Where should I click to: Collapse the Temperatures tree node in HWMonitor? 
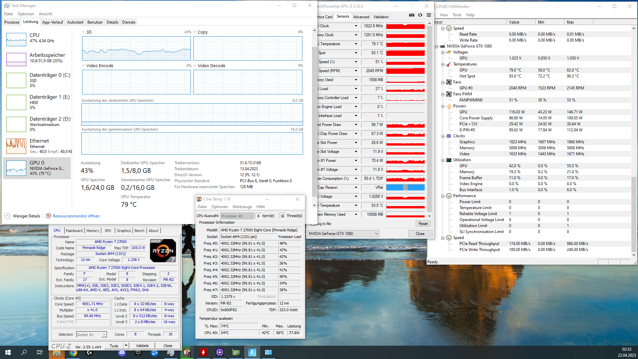pyautogui.click(x=443, y=64)
